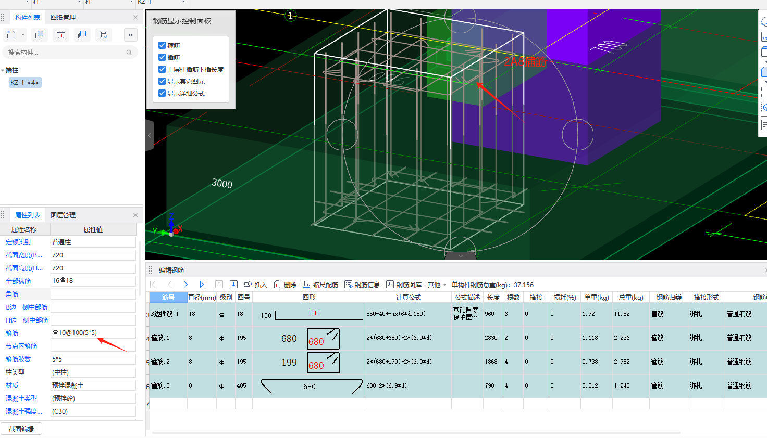Screen dimensions: 767x438
Task: Click the list panel icon on right toolbar
Action: [x=764, y=125]
